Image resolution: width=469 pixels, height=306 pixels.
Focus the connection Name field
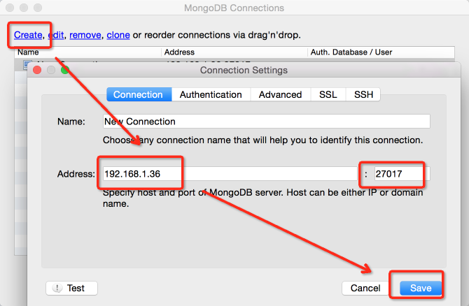tap(266, 122)
